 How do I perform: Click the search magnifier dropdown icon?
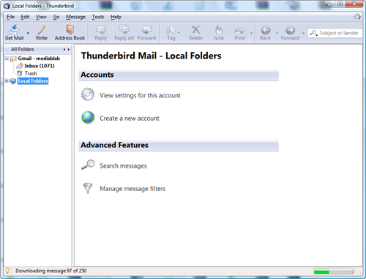coord(313,33)
